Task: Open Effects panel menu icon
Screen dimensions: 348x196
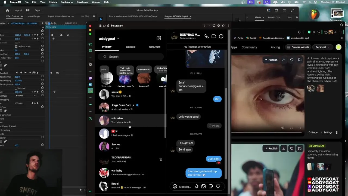Action: pyautogui.click(x=264, y=17)
